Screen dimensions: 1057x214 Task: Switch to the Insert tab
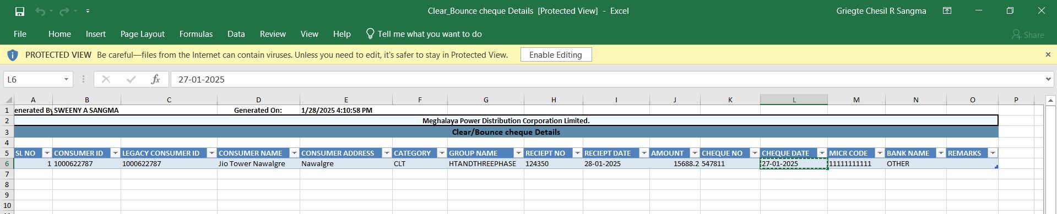point(96,34)
